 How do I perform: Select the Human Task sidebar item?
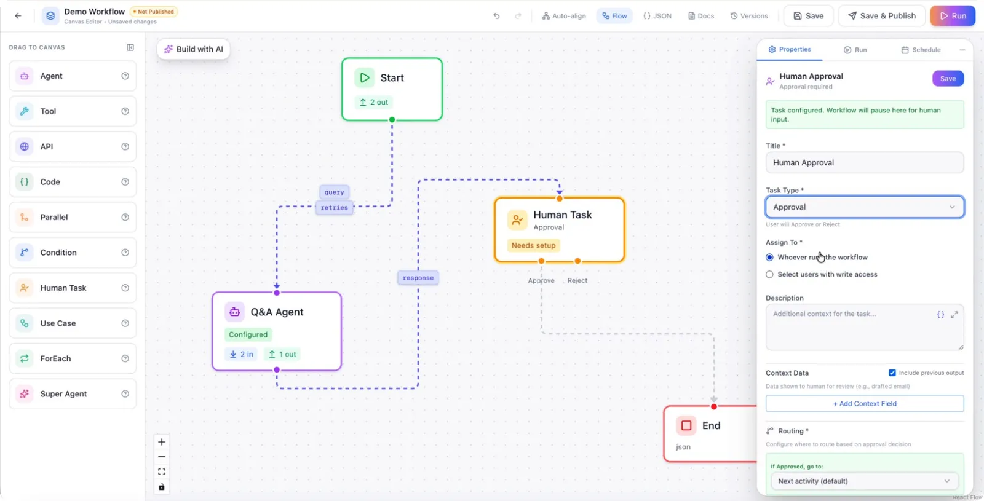(73, 288)
